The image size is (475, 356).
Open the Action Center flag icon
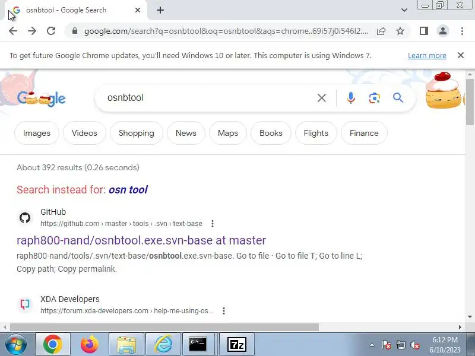tap(387, 345)
